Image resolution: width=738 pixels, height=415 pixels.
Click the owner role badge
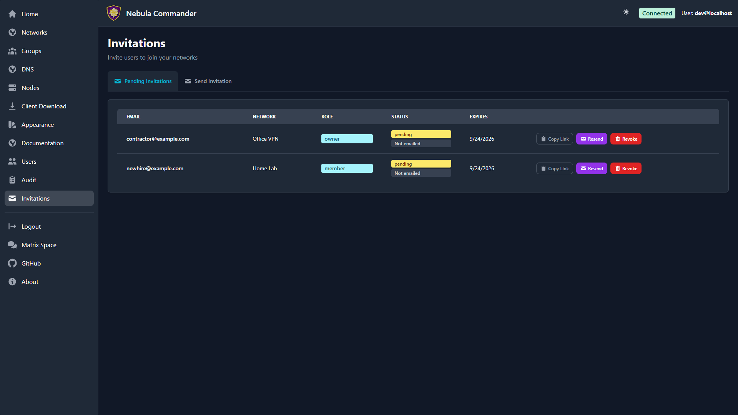(x=347, y=139)
